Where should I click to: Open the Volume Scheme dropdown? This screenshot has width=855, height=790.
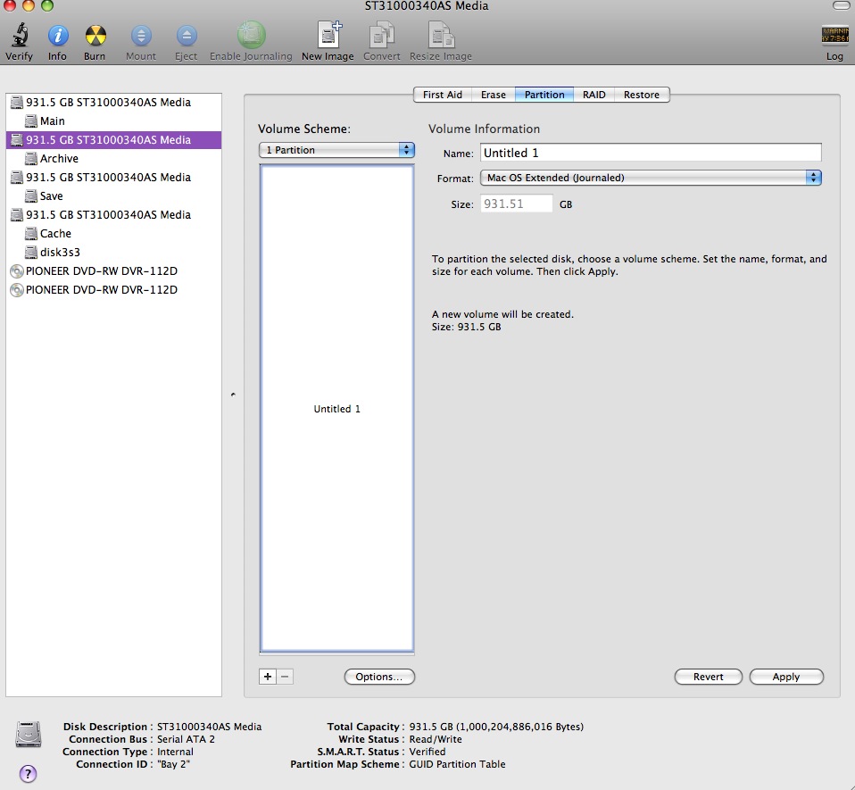pos(336,150)
